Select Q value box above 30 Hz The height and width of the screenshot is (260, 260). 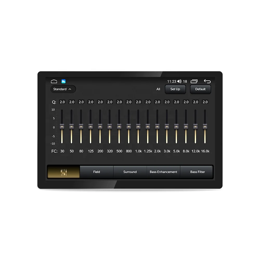point(62,102)
